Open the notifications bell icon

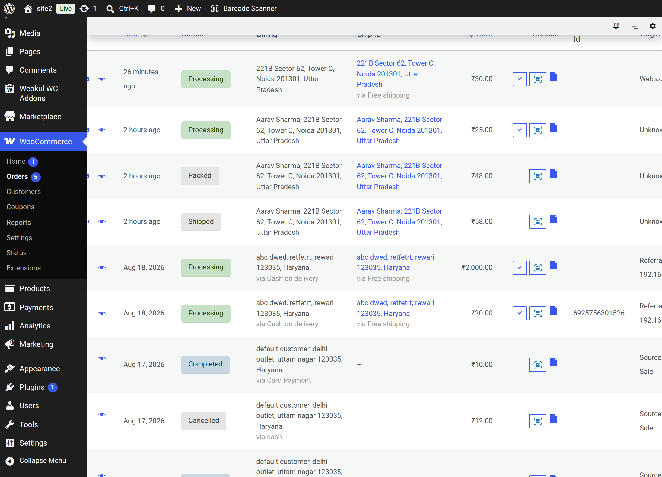click(x=616, y=26)
